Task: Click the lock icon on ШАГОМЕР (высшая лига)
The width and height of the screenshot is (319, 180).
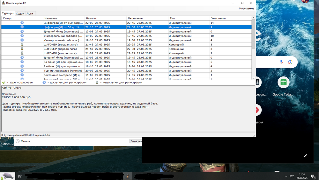Action: (x=22, y=45)
